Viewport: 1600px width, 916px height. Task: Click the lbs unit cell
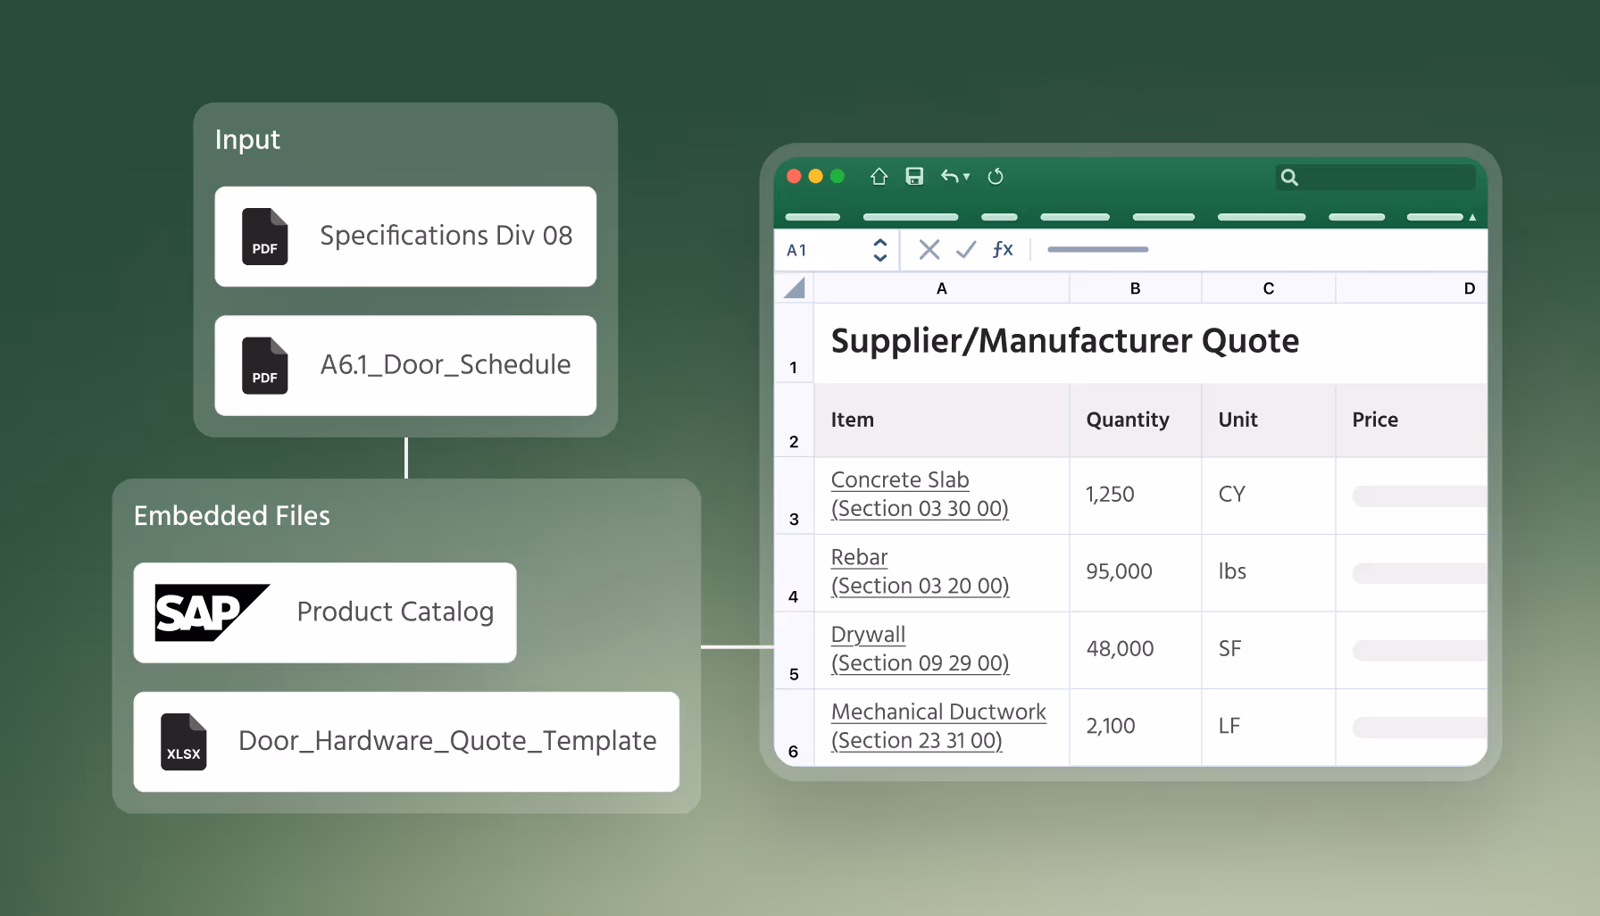(1268, 573)
